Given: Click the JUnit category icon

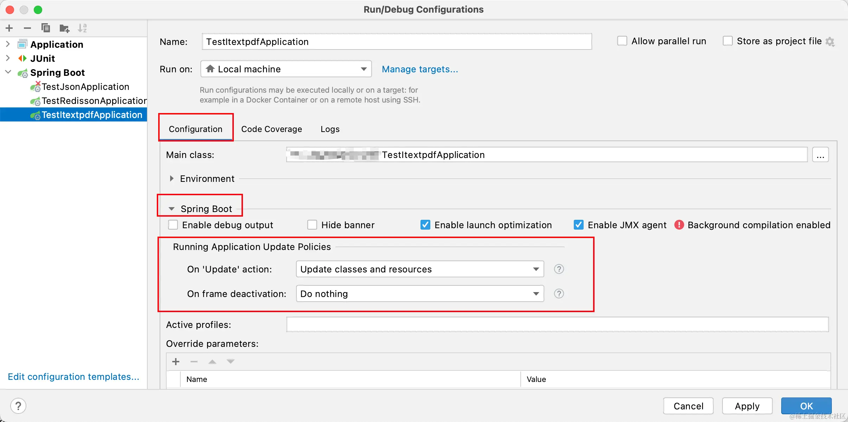Looking at the screenshot, I should (23, 58).
